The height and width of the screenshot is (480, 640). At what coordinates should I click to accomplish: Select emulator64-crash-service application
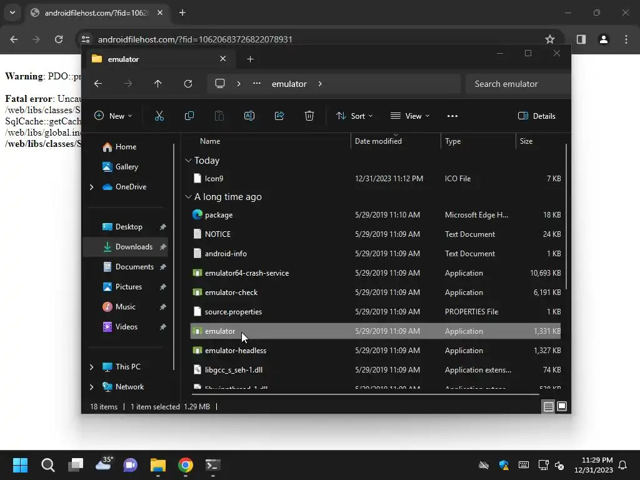click(x=375, y=273)
